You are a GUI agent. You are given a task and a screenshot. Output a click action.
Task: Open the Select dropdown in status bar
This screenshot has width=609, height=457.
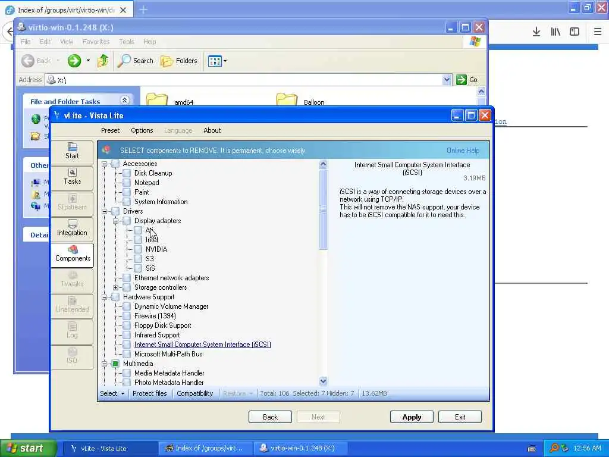[112, 393]
